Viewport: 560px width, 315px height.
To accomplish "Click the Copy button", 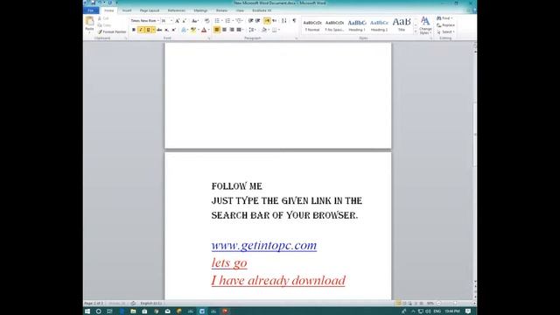I will click(x=104, y=25).
